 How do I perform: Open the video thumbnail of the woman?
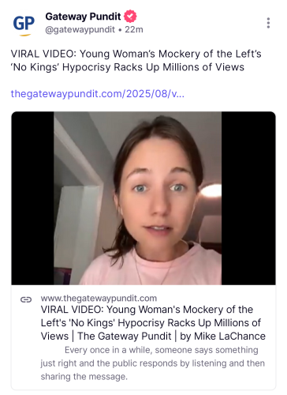coord(143,198)
